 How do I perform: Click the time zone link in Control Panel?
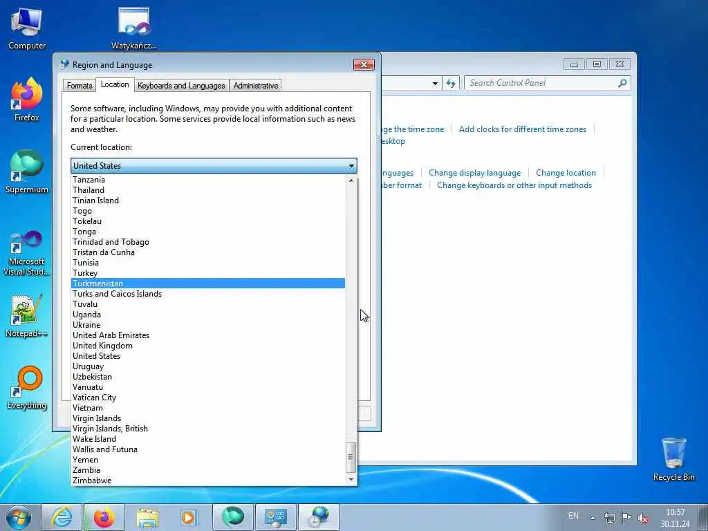(x=413, y=129)
